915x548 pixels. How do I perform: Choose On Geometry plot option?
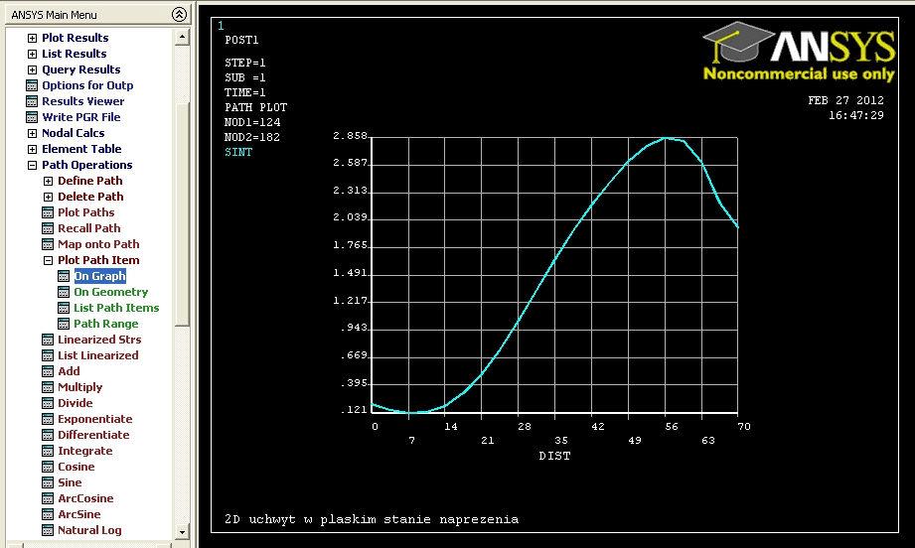(111, 292)
